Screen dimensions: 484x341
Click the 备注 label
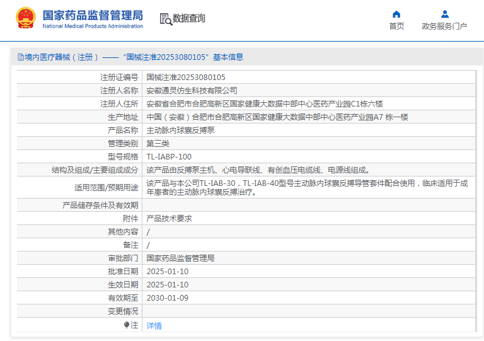click(130, 245)
